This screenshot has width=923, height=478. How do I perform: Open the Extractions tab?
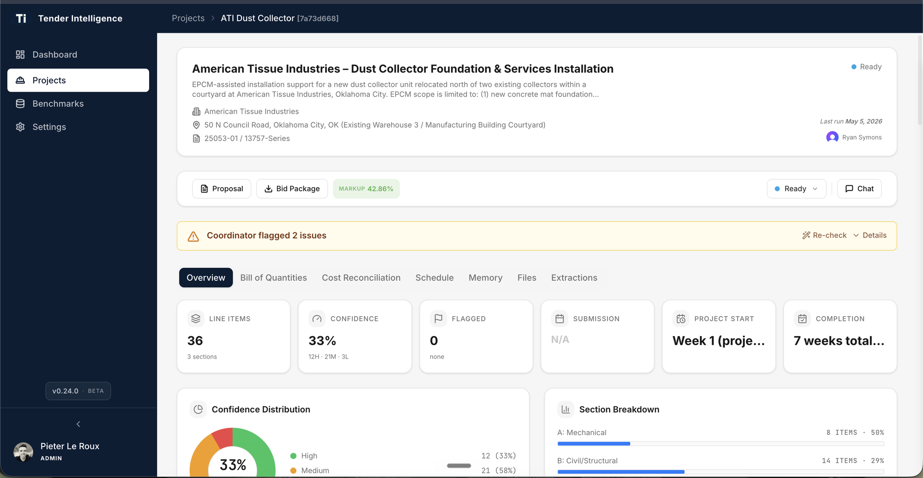(574, 277)
